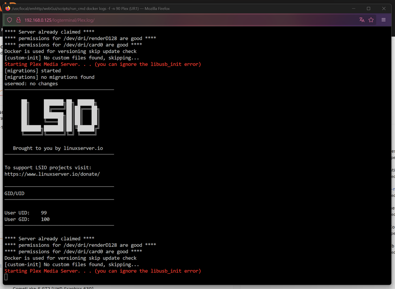Viewport: 395px width, 289px height.
Task: Open the translate page icon
Action: (x=362, y=20)
